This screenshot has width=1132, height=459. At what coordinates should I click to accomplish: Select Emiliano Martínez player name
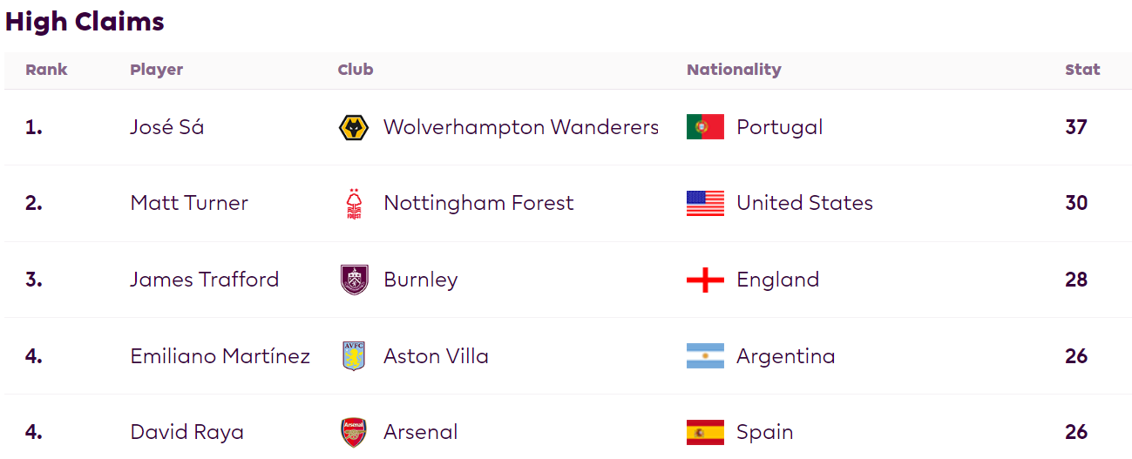click(x=220, y=356)
